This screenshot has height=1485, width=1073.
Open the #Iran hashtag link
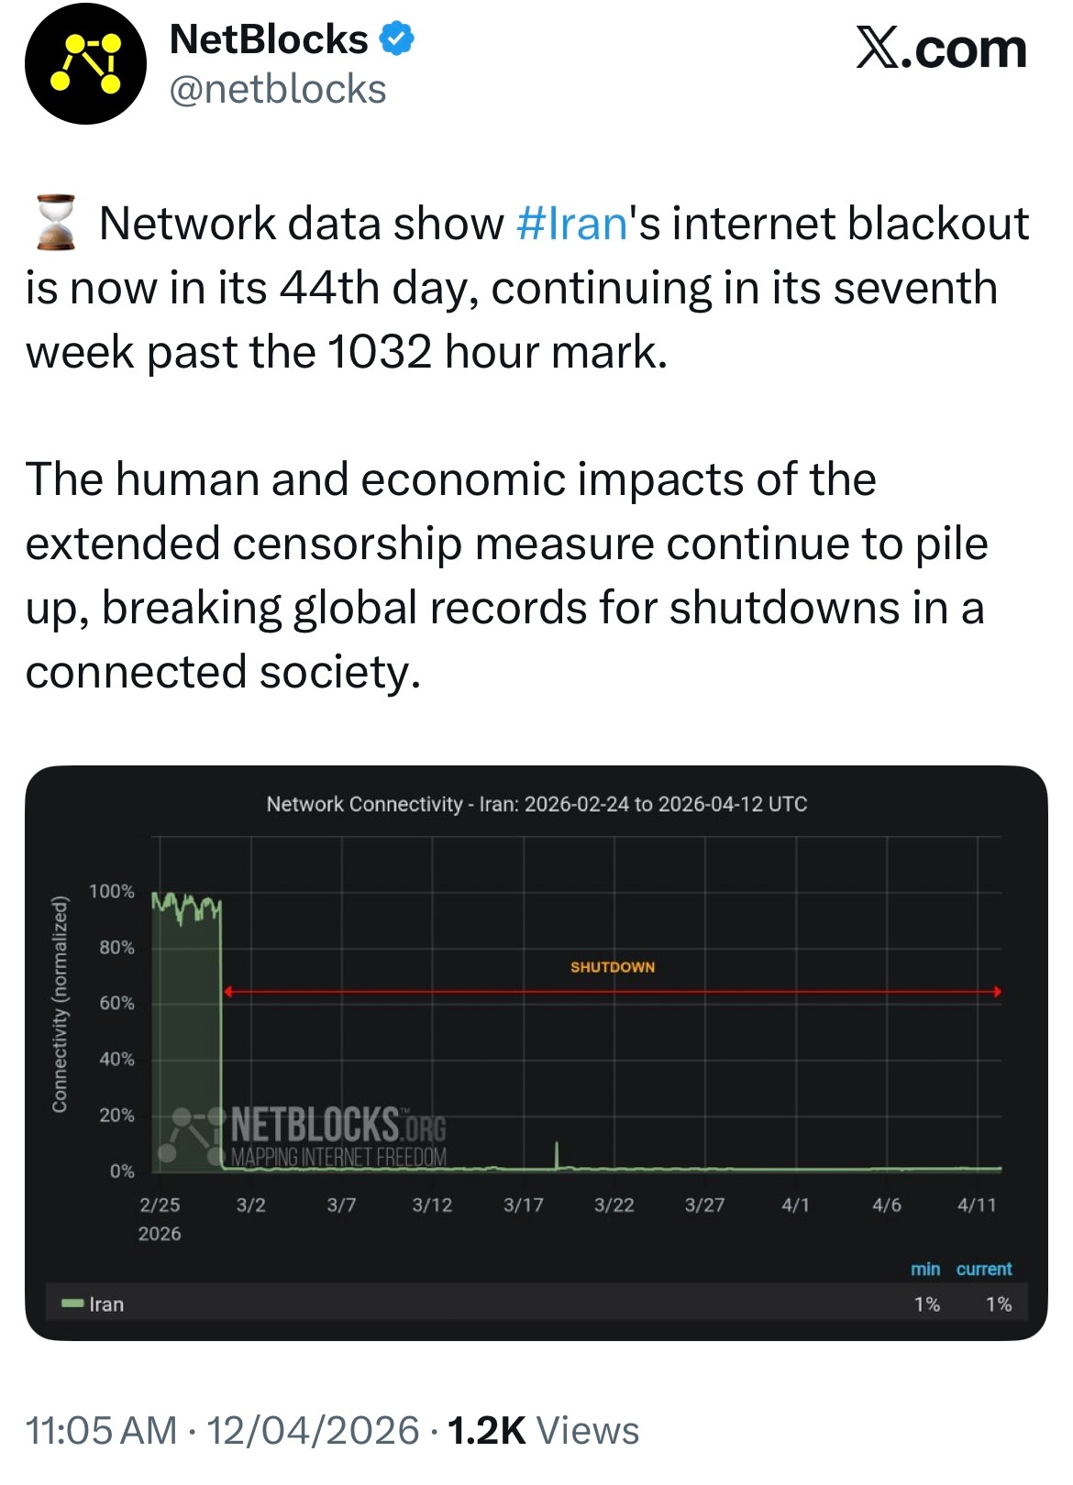[571, 224]
